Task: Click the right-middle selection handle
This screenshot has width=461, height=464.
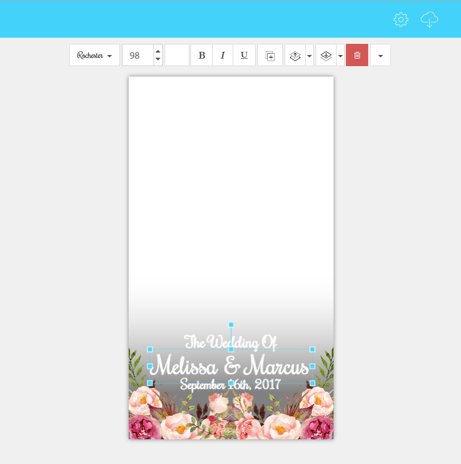Action: tap(312, 366)
